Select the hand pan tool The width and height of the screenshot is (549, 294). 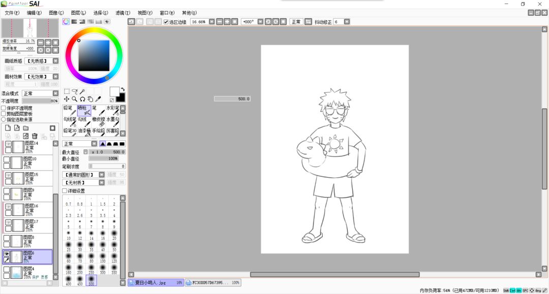tap(90, 100)
